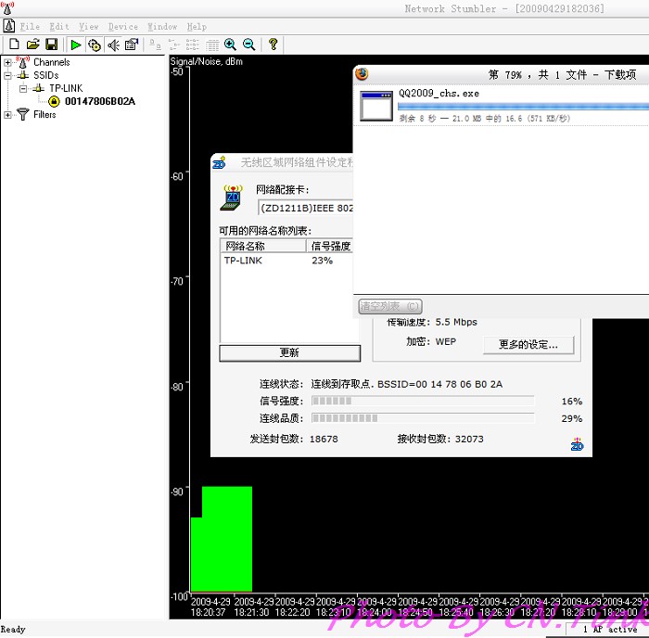The width and height of the screenshot is (649, 638).
Task: Click the BSSID=00 14 78 06 B0 2A text
Action: click(x=440, y=384)
